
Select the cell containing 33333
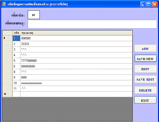(x=76, y=44)
